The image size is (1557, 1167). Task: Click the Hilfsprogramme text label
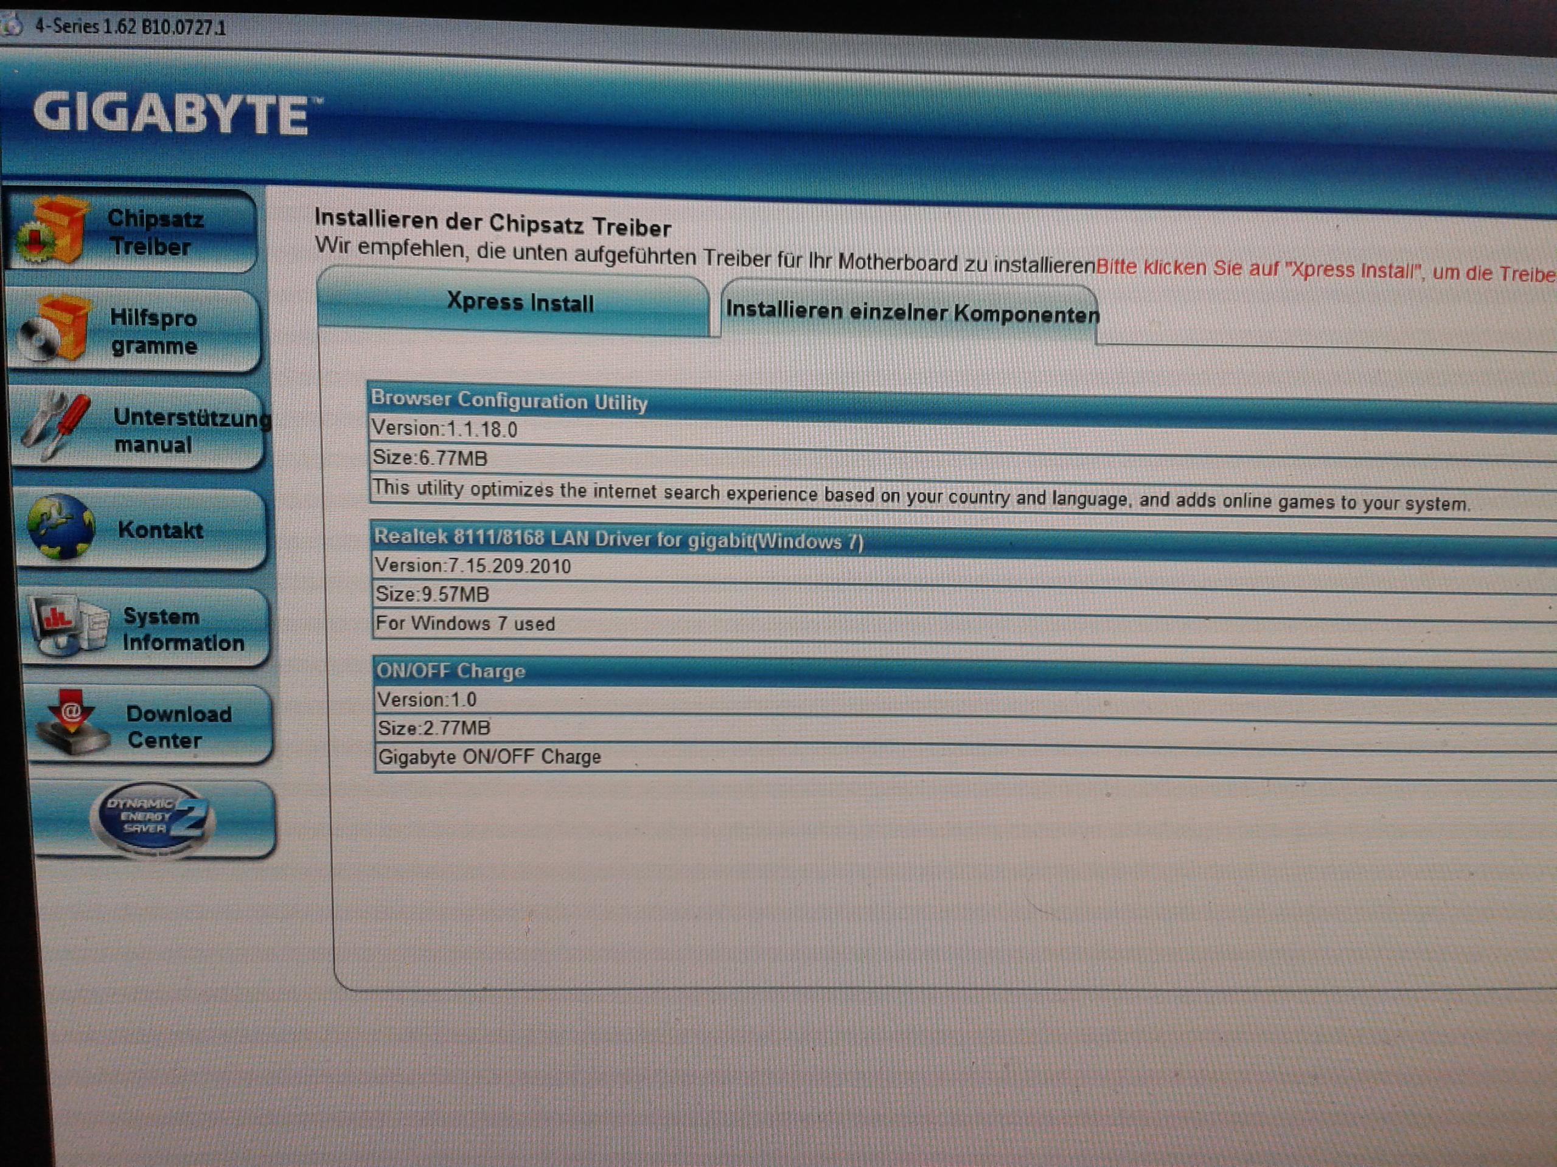154,331
